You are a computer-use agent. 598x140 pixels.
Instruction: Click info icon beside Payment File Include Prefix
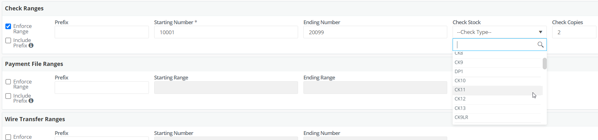coord(31,101)
